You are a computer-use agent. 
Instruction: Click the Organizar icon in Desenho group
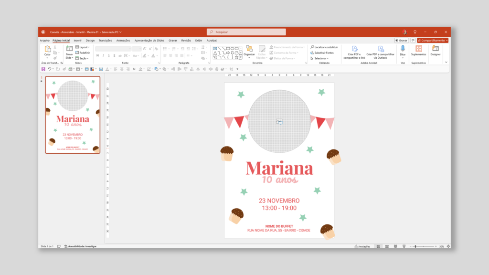click(248, 49)
